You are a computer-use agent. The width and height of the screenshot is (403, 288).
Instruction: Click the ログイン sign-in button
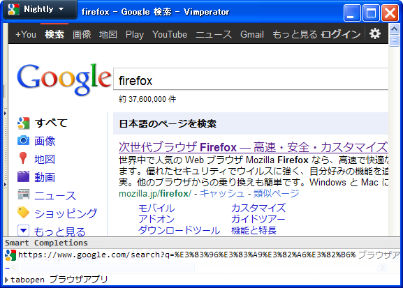pyautogui.click(x=341, y=34)
